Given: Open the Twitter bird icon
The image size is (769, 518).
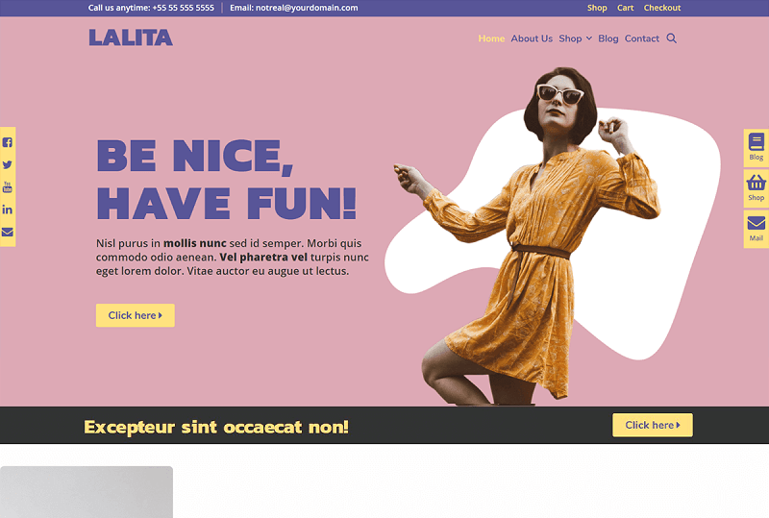Looking at the screenshot, I should (8, 165).
